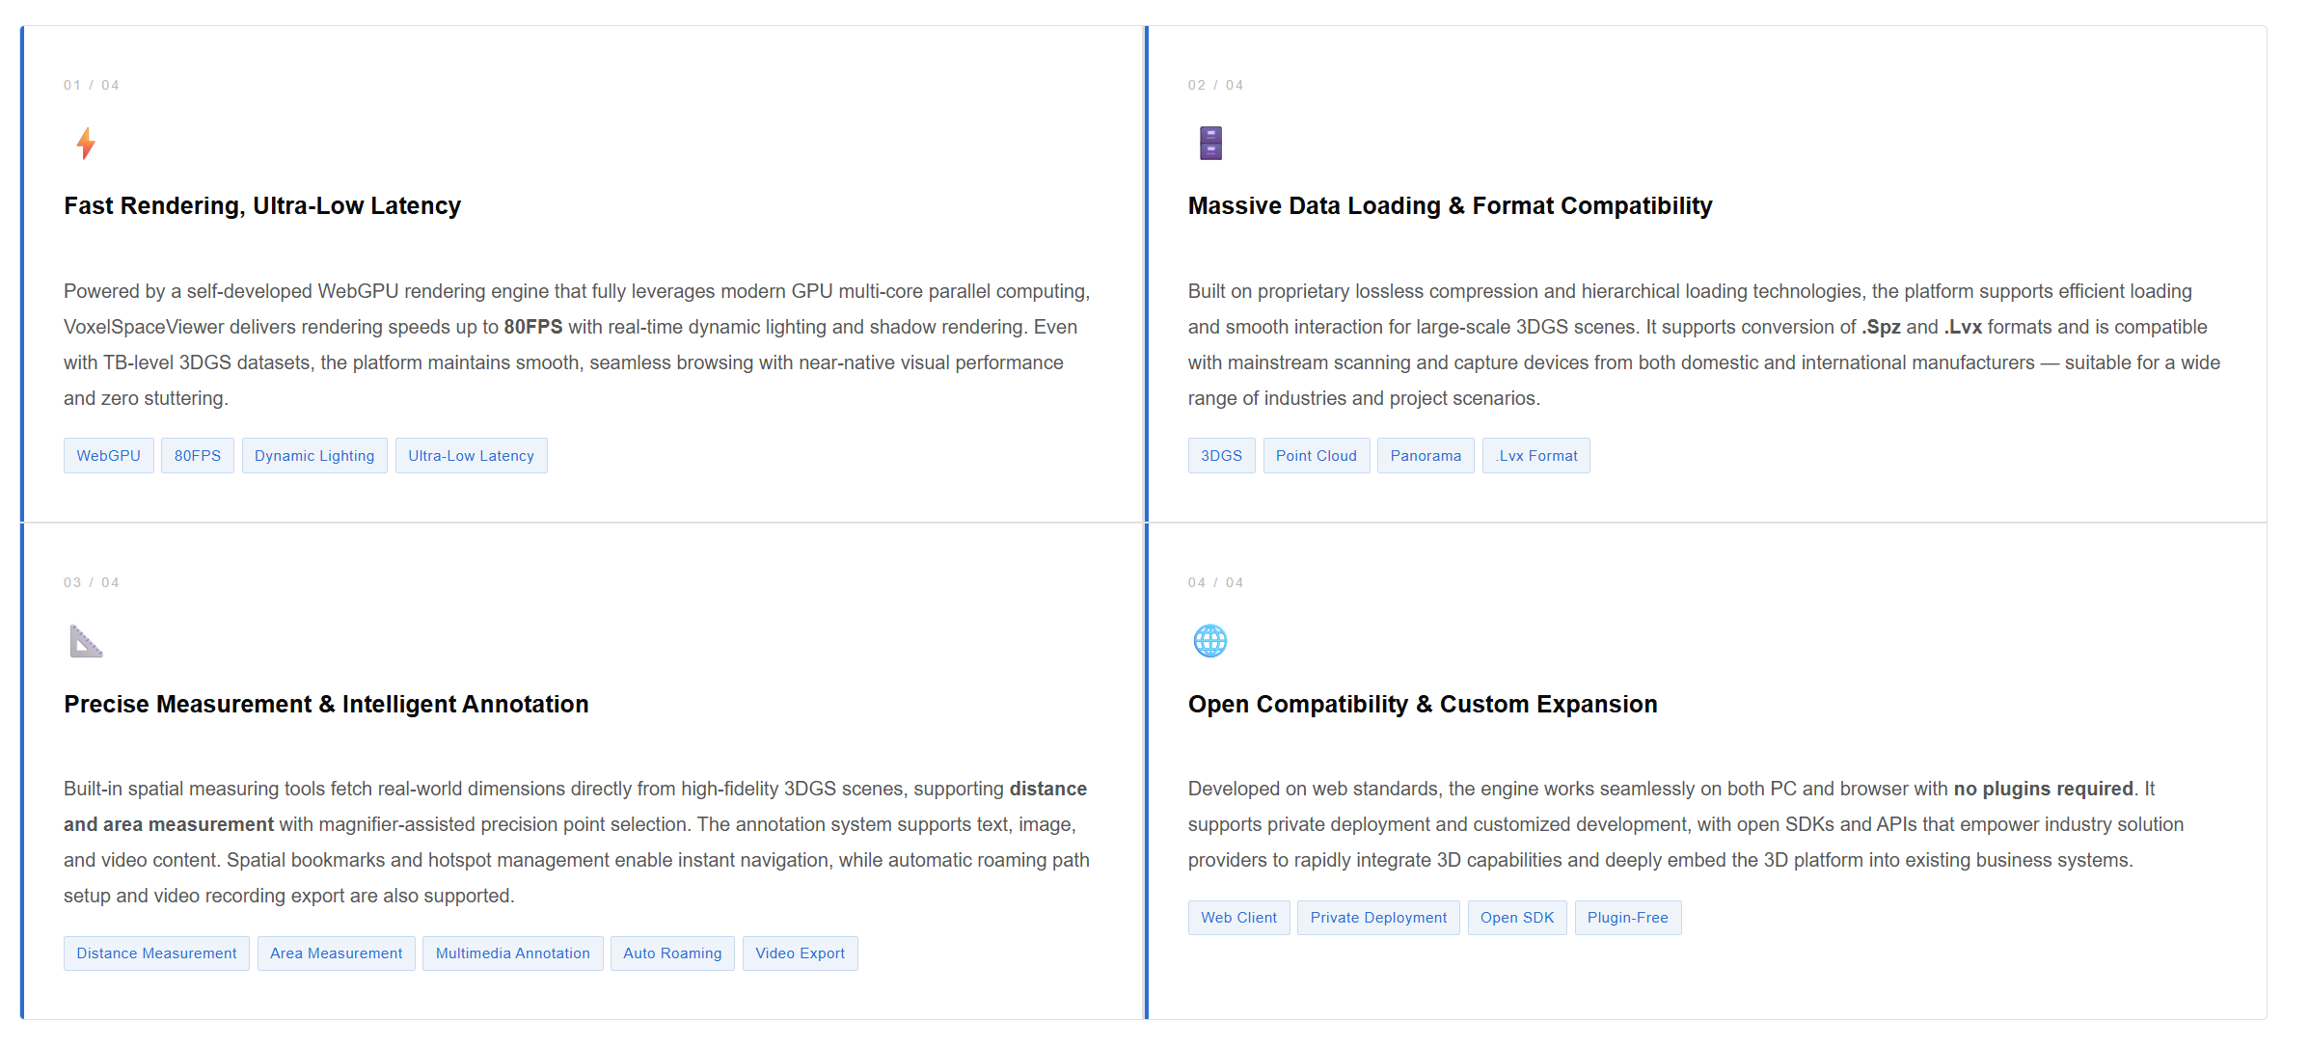Click the Private Deployment tag
This screenshot has height=1046, width=2309.
tap(1378, 918)
